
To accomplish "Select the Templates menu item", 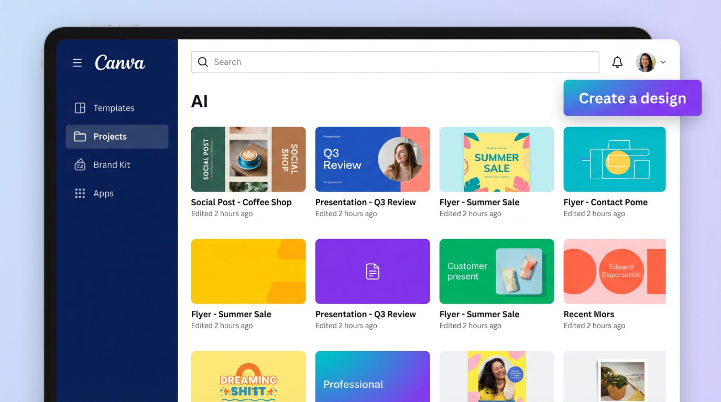I will point(114,108).
